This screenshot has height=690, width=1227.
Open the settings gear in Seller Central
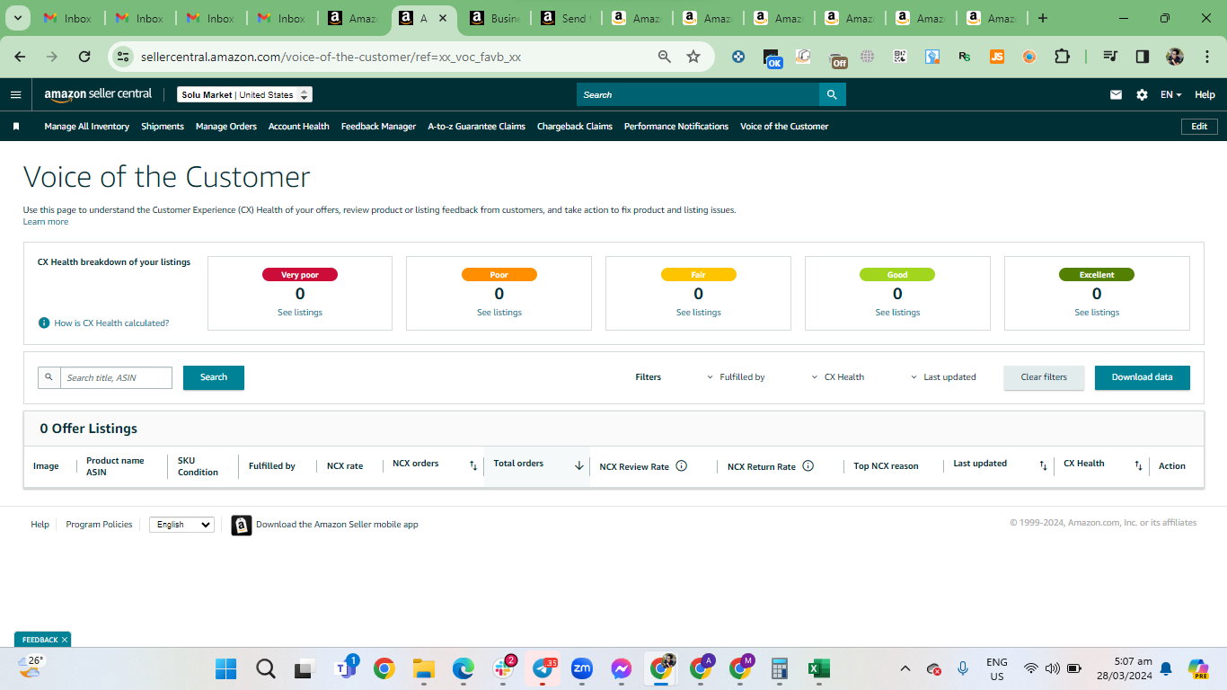tap(1142, 94)
